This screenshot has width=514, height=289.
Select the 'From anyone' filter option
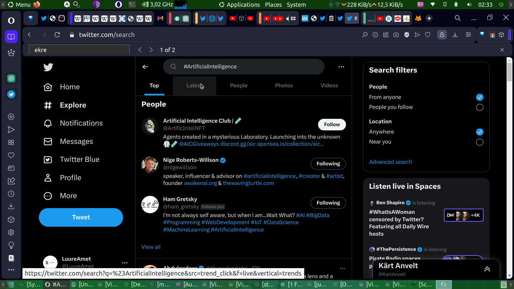[480, 97]
